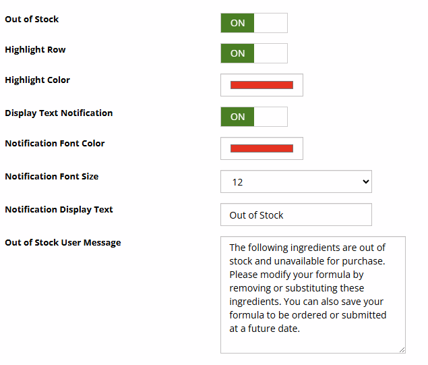This screenshot has height=365, width=428.
Task: Click the chevron arrow of font size selector
Action: (x=366, y=181)
